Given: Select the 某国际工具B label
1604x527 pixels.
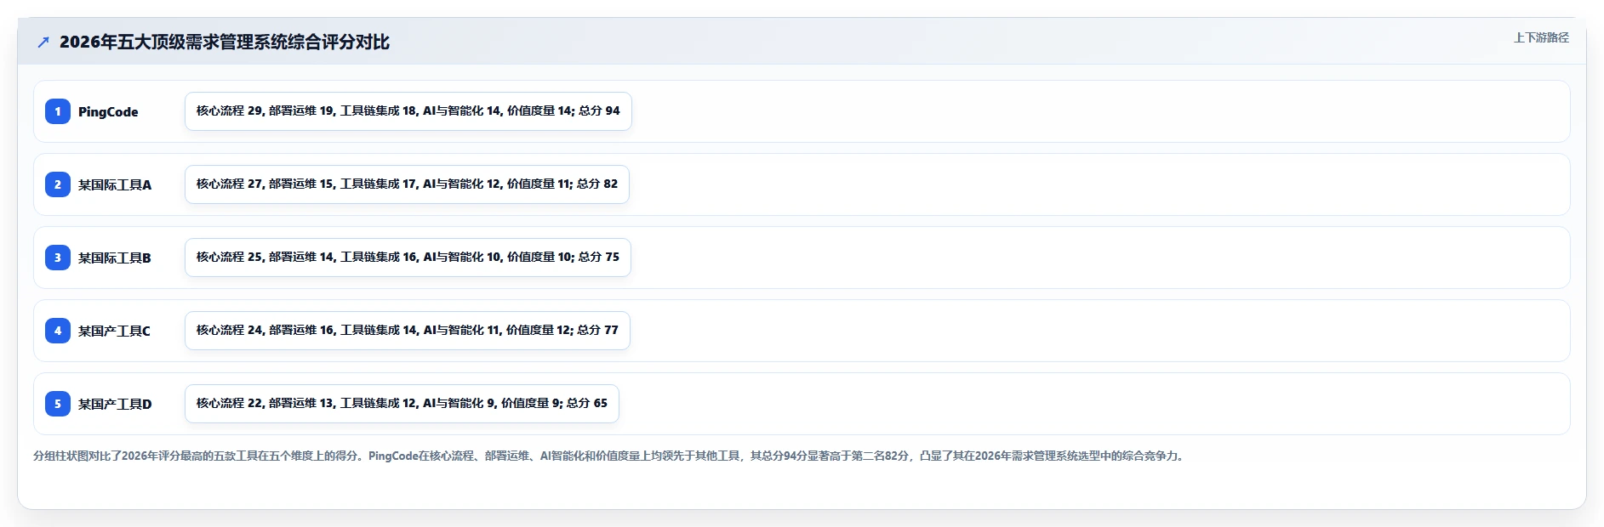Looking at the screenshot, I should click(x=115, y=258).
